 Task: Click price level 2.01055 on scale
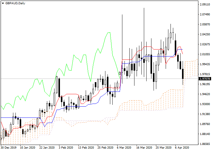coord(205,54)
